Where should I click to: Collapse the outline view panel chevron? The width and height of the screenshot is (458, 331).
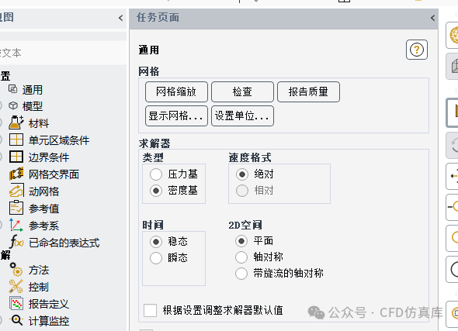pos(120,18)
